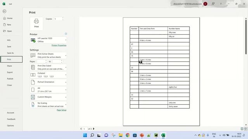Click the current page number field
Screen dimensions: 248x139
(85, 129)
